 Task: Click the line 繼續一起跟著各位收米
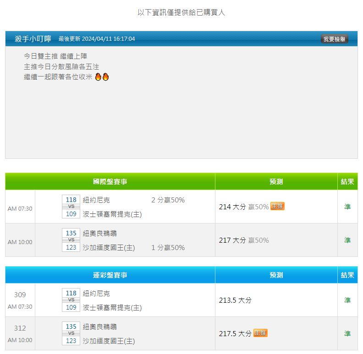[x=58, y=77]
